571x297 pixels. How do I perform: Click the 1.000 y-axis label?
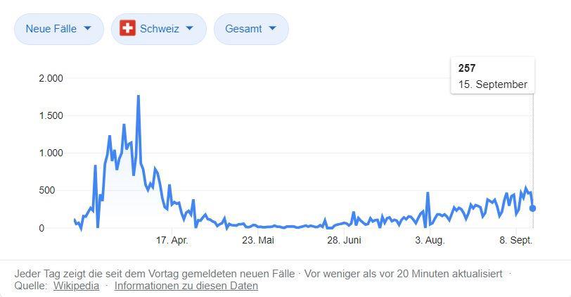point(51,153)
